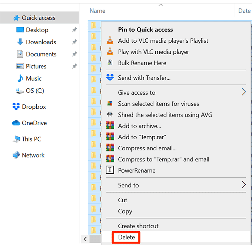Expand the Give access to submenu arrow
The image size is (252, 245).
pos(243,92)
